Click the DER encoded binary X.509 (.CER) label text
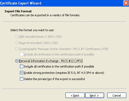 pyautogui.click(x=41, y=37)
